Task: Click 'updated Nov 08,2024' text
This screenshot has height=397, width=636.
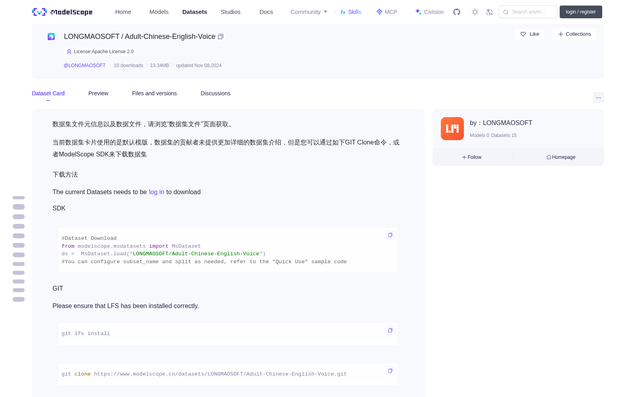Action: tap(199, 66)
